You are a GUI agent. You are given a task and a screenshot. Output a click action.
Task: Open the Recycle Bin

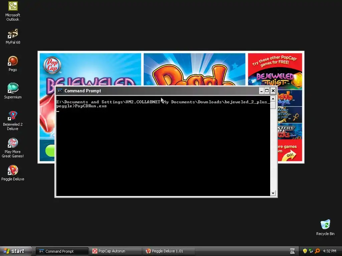click(325, 227)
